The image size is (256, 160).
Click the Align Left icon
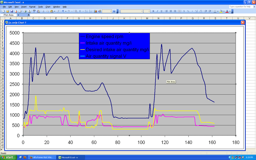pos(166,11)
